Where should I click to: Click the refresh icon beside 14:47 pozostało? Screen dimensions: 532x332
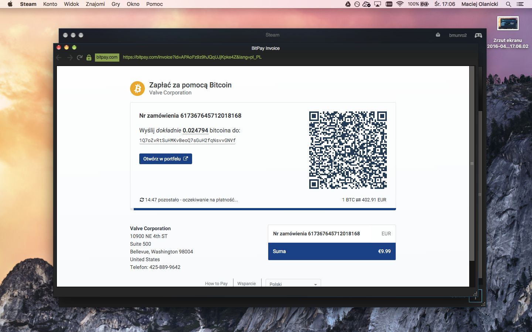point(141,200)
